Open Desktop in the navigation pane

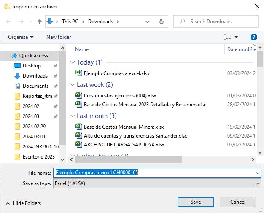point(32,66)
